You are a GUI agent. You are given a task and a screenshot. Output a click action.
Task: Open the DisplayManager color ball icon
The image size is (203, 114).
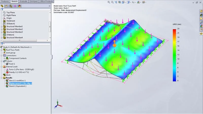click(19, 6)
